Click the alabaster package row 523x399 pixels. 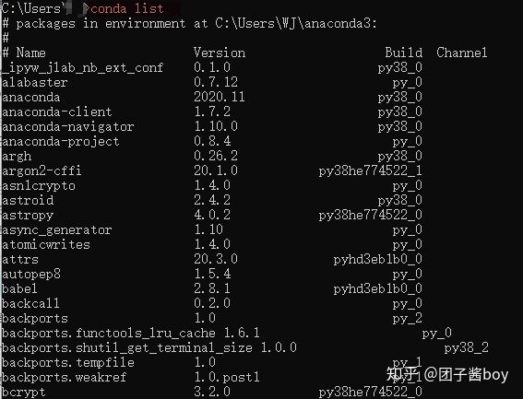click(x=212, y=82)
